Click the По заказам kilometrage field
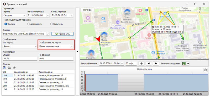 56,59
